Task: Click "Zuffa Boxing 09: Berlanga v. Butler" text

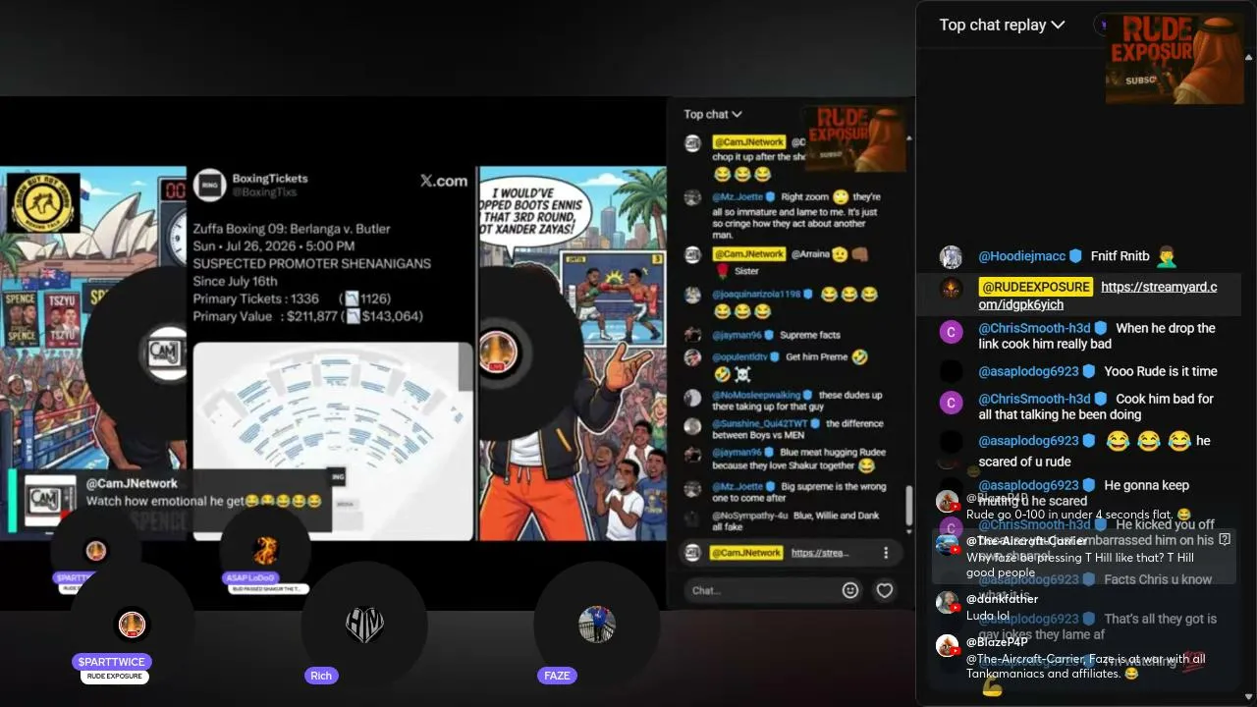Action: pos(292,229)
